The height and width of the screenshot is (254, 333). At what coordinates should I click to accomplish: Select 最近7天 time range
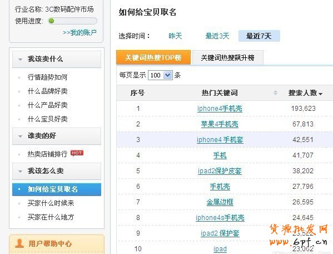click(x=259, y=36)
